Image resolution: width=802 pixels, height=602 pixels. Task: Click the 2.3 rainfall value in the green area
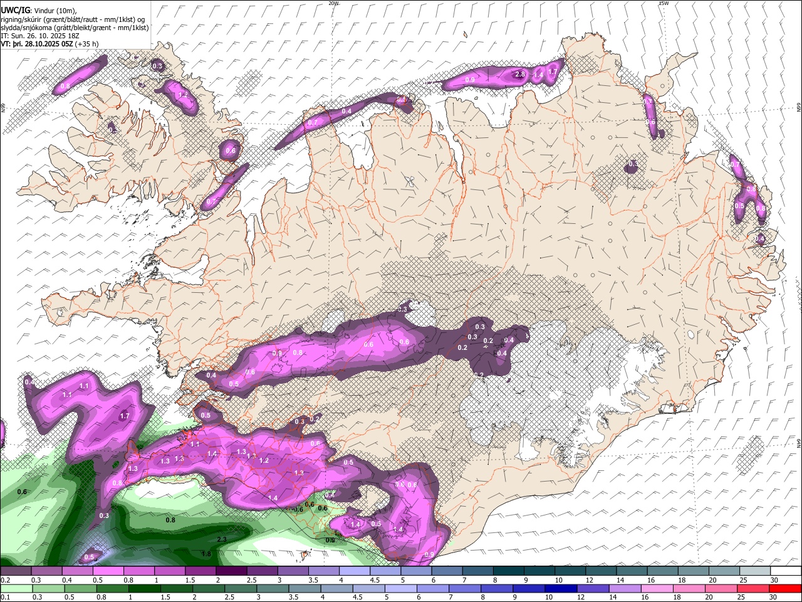(221, 539)
